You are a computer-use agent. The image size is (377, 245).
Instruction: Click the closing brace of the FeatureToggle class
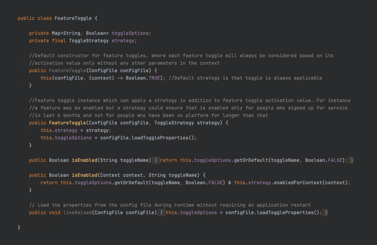19,227
